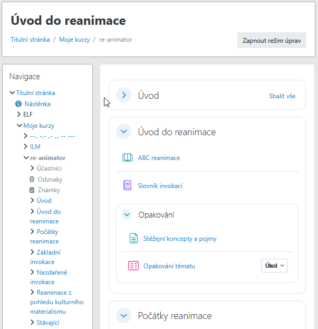Click the Nástěnka dashboard icon
The width and height of the screenshot is (318, 329).
[x=18, y=104]
